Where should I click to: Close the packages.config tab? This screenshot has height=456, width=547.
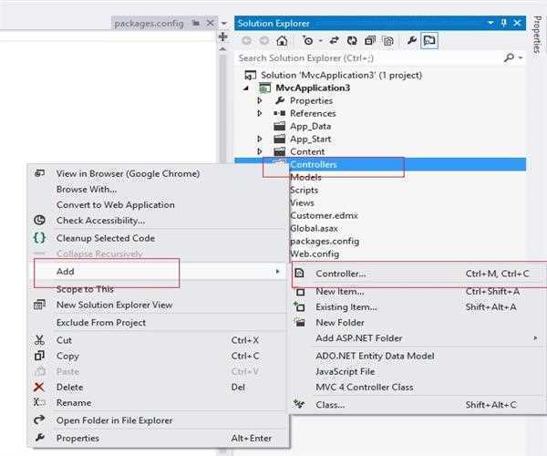[211, 23]
